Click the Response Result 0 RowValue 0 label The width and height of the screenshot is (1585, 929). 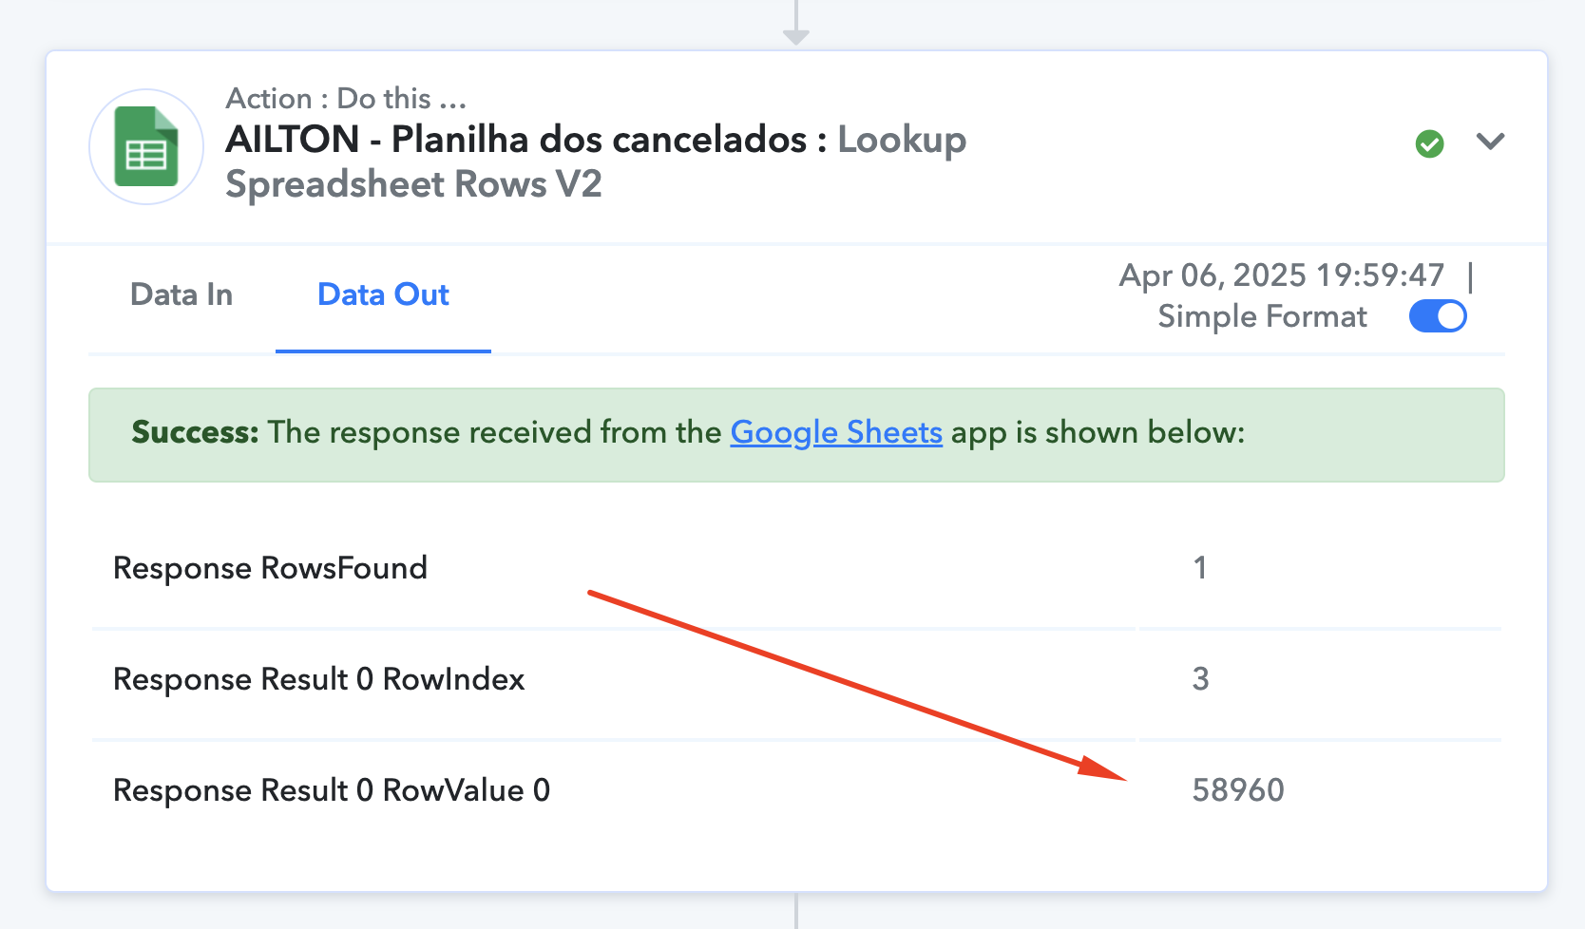coord(332,790)
